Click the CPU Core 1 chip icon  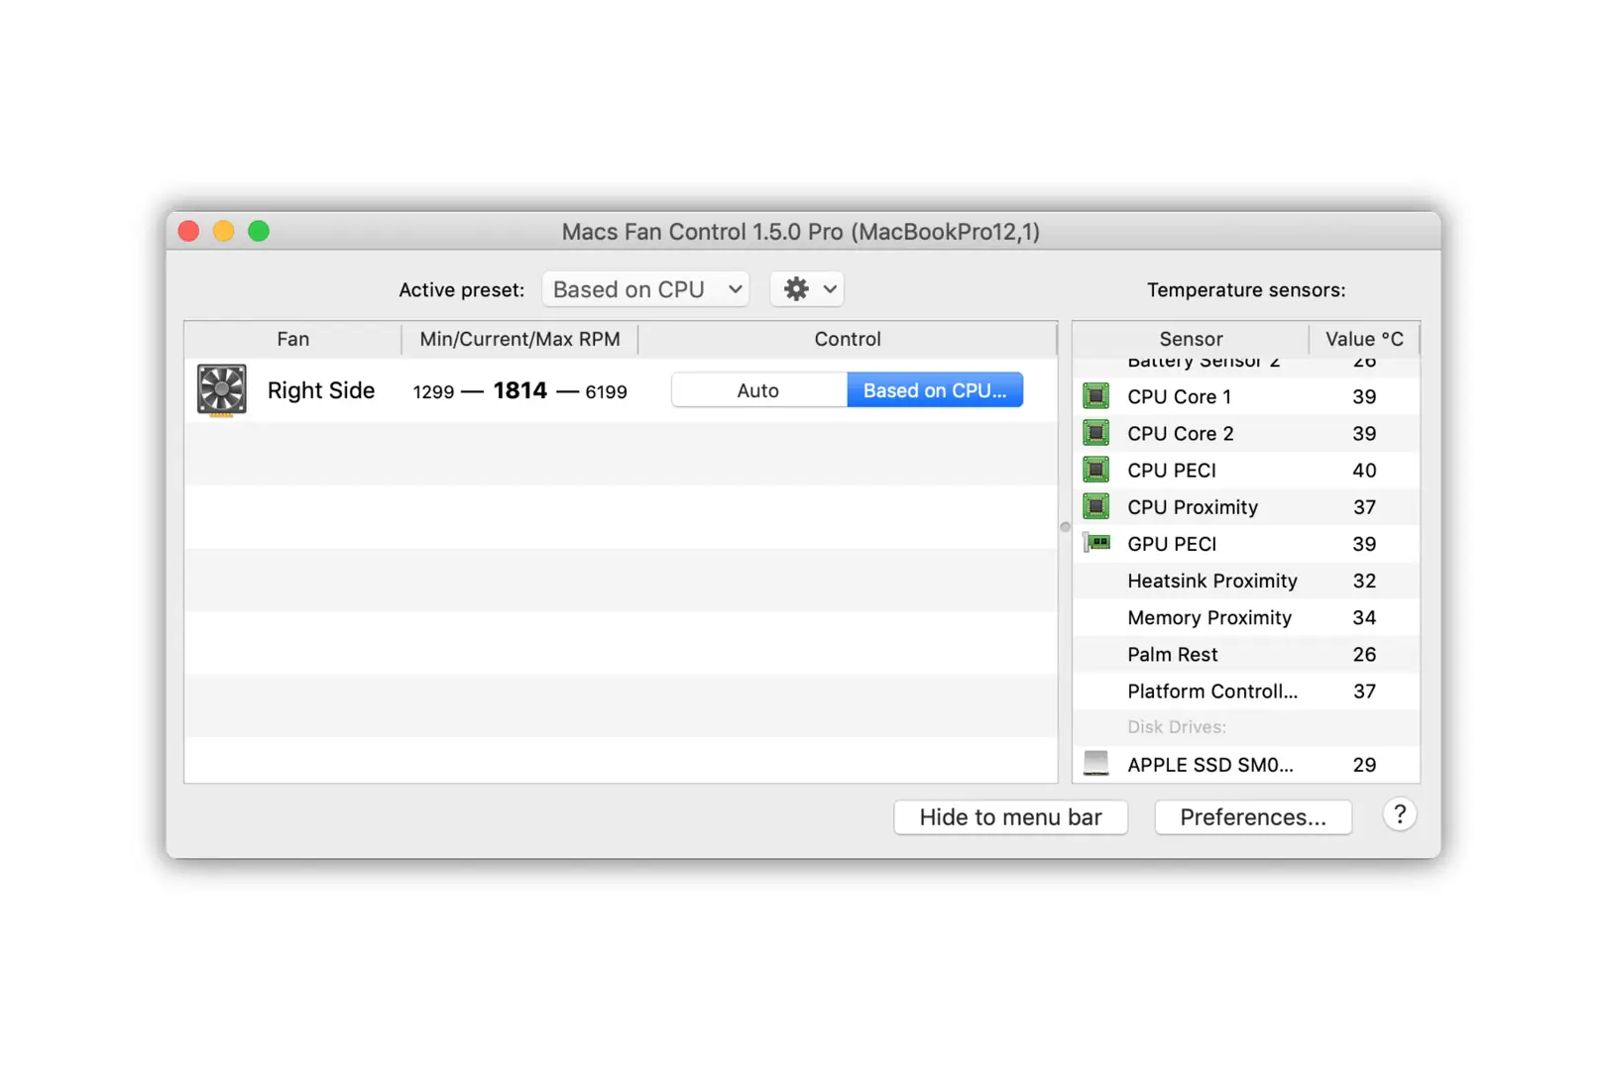pyautogui.click(x=1095, y=396)
